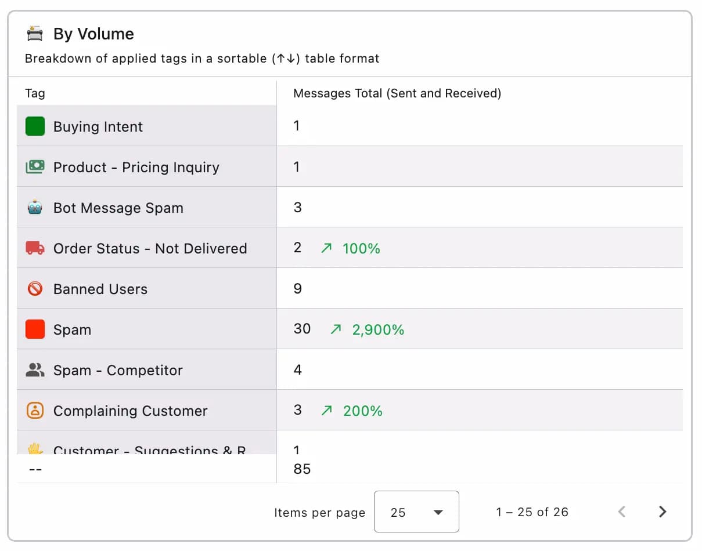Click the prohibited icon beside Banned Users
The width and height of the screenshot is (702, 551).
coord(35,289)
